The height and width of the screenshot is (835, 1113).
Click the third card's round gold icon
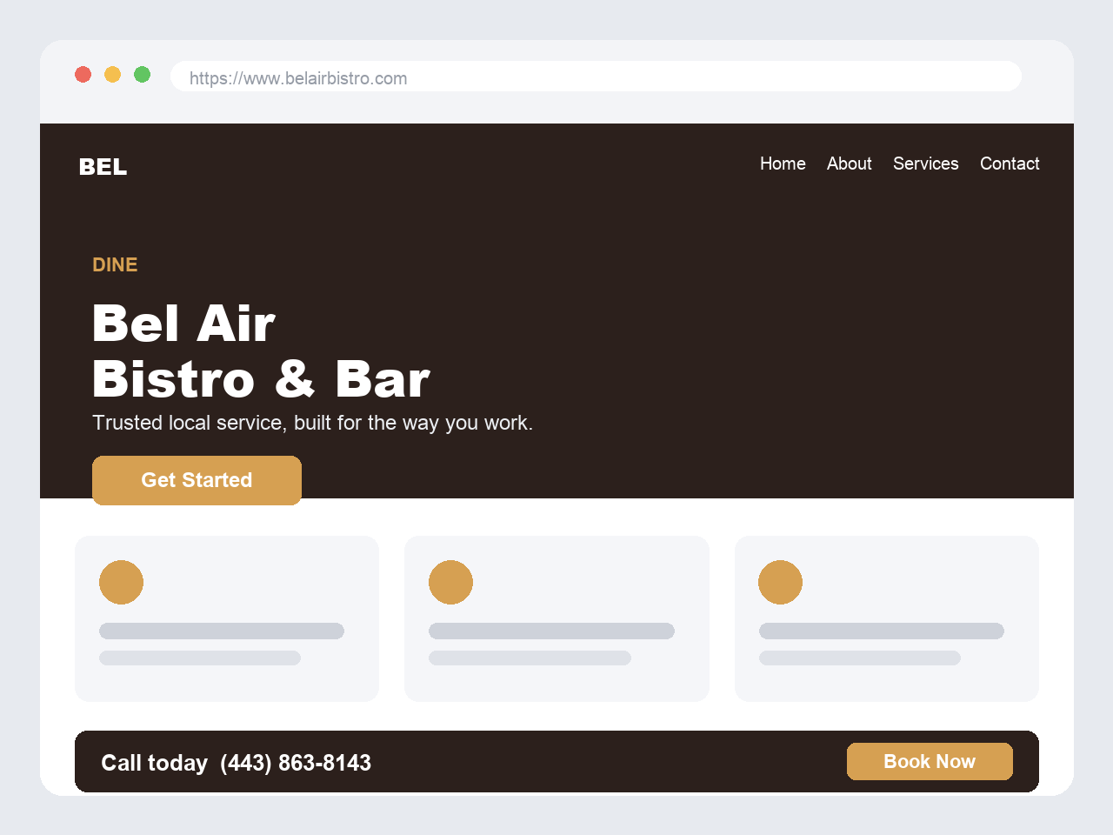pyautogui.click(x=780, y=582)
